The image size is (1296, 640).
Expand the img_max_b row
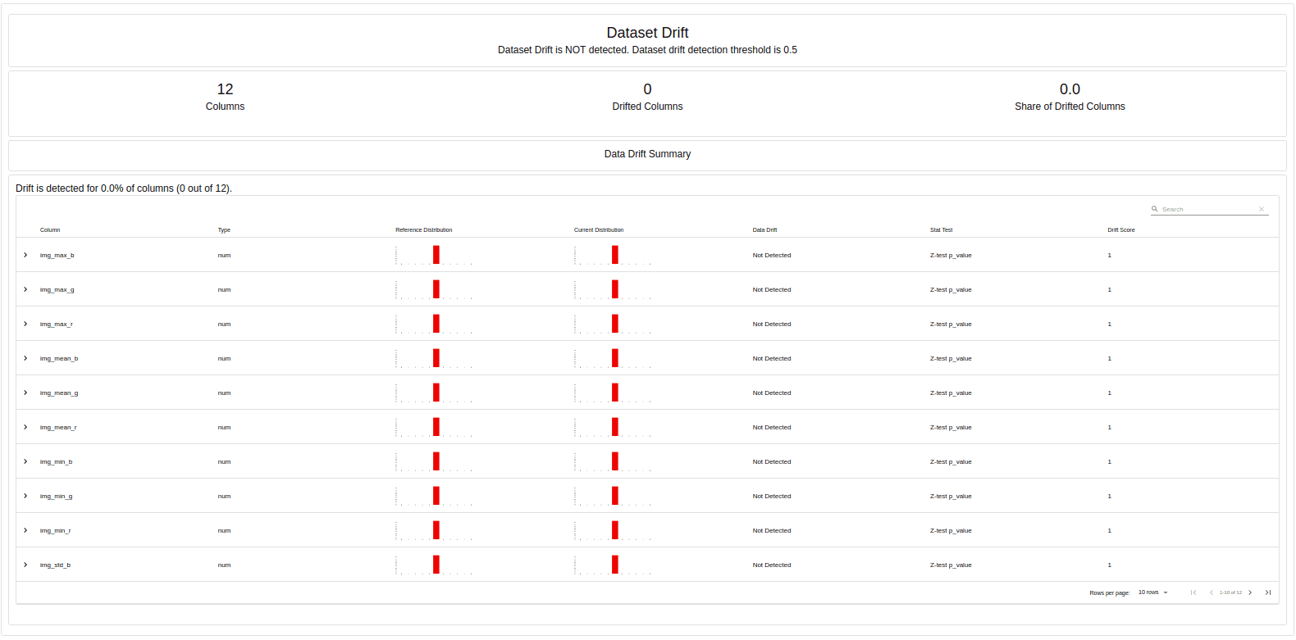(25, 255)
